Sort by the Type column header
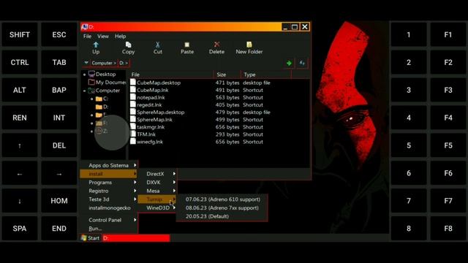The image size is (468, 263). point(265,75)
